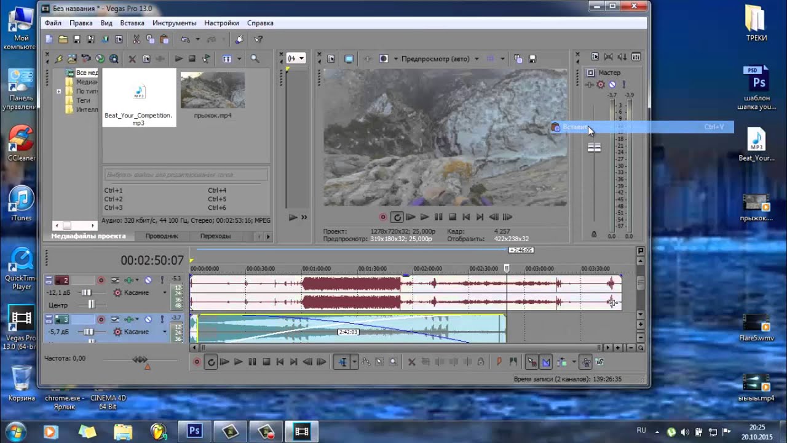Image resolution: width=787 pixels, height=443 pixels.
Task: Open the Get Media from Web icon
Action: 114,59
